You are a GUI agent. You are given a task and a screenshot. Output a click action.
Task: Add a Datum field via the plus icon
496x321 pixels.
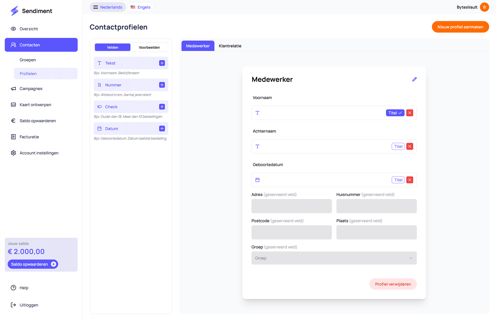tap(162, 128)
